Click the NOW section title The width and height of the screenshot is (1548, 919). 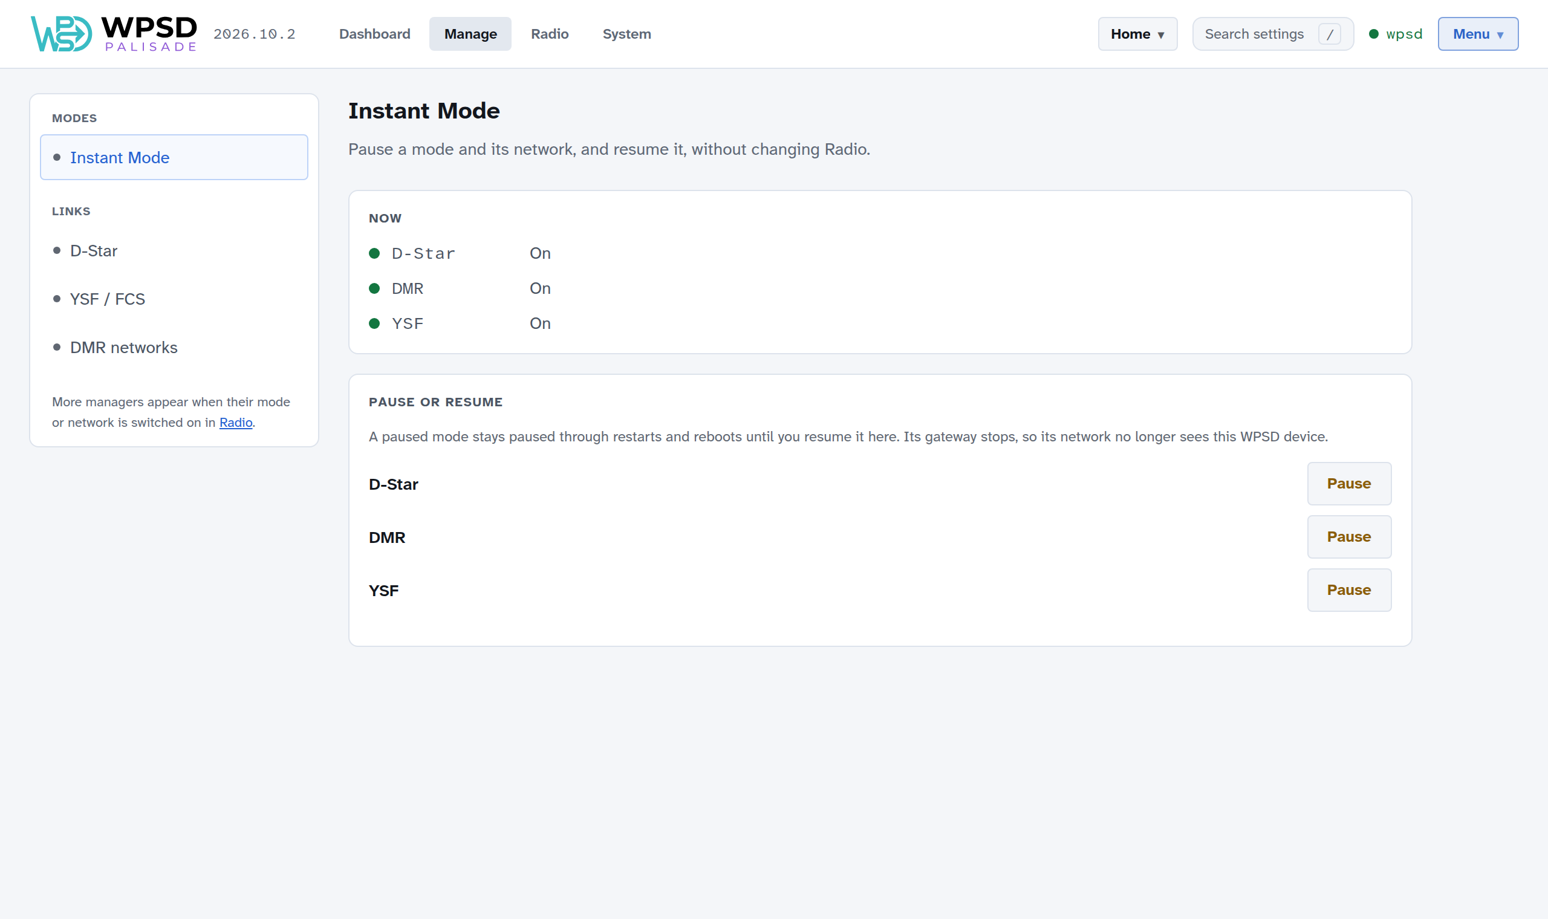coord(385,218)
